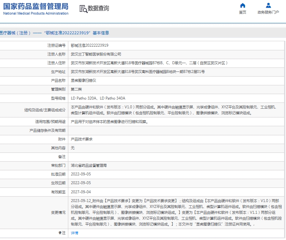Screen dimensions: 286x240
Task: Click the 型号规格 row label
Action: (x=58, y=98)
